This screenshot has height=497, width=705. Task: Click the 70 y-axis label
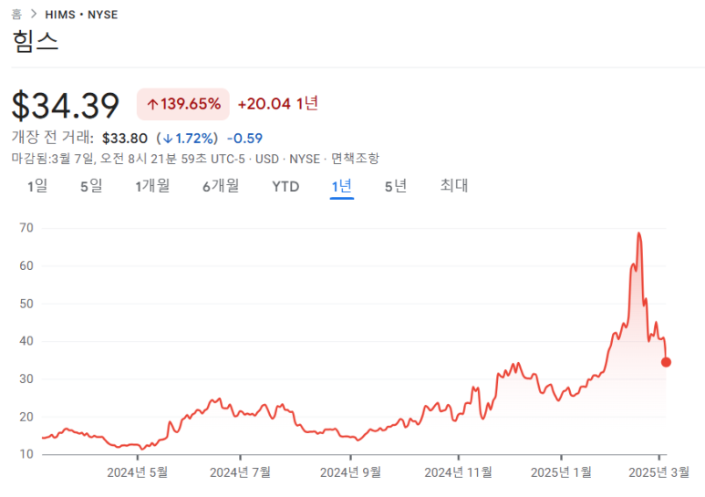tap(26, 228)
